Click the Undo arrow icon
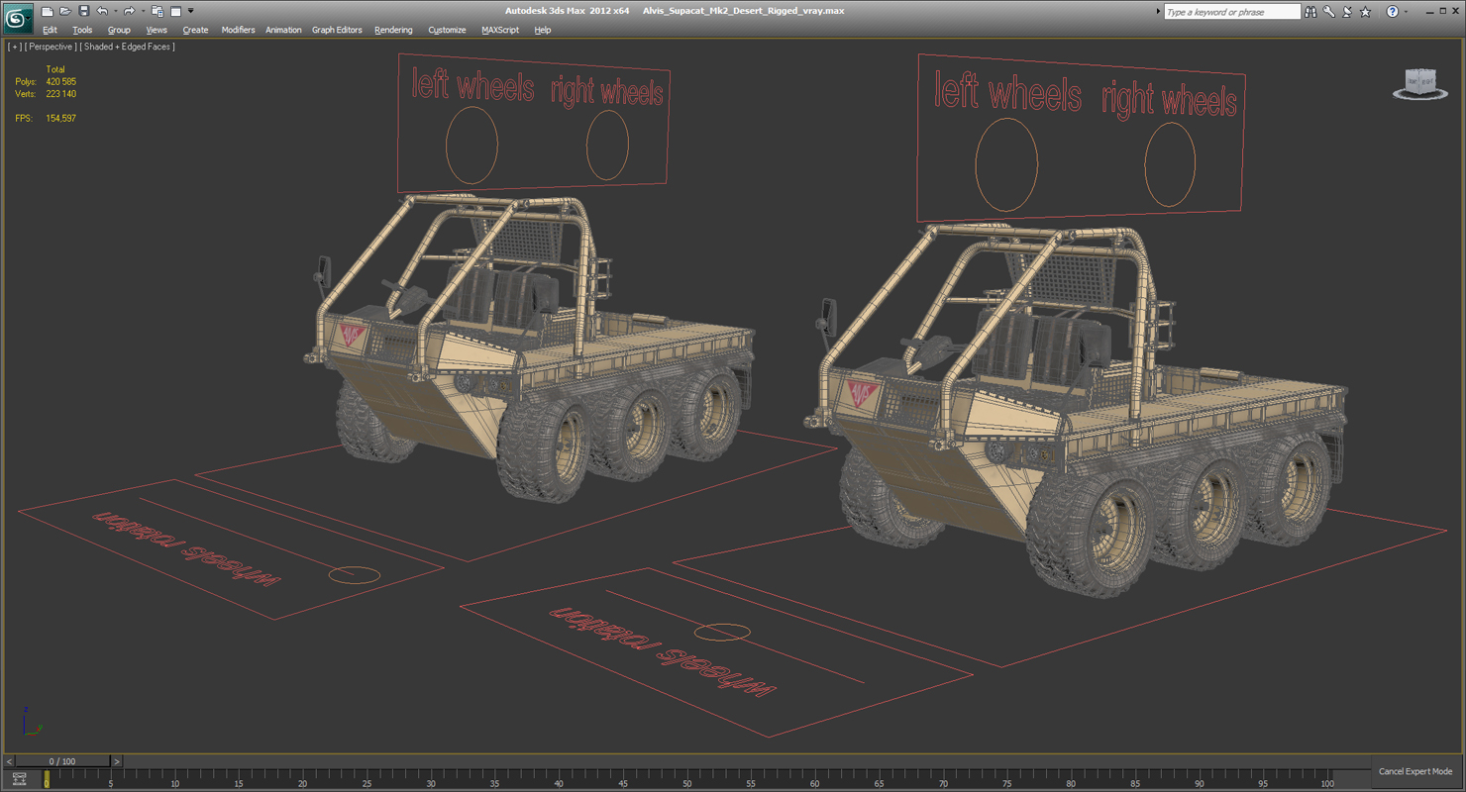The width and height of the screenshot is (1466, 792). pos(101,12)
